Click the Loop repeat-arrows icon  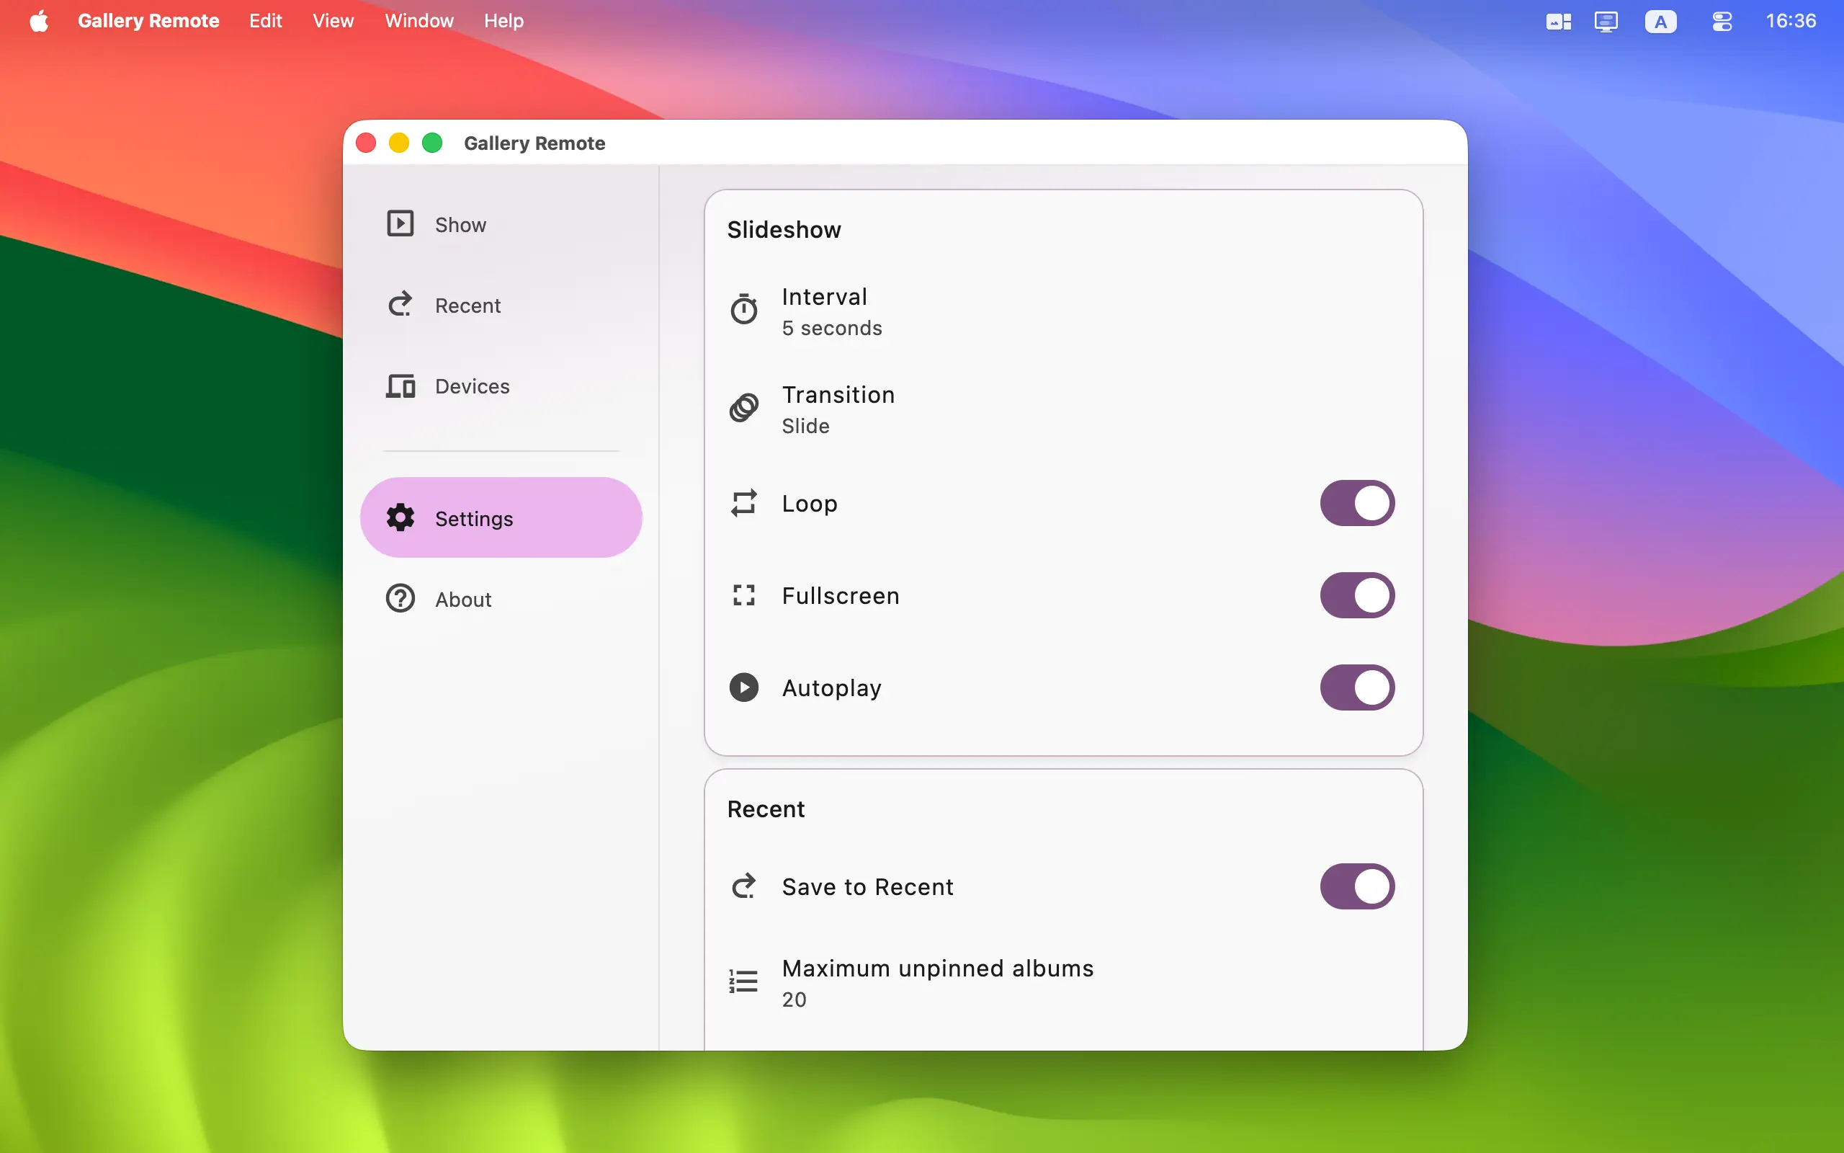pos(743,502)
